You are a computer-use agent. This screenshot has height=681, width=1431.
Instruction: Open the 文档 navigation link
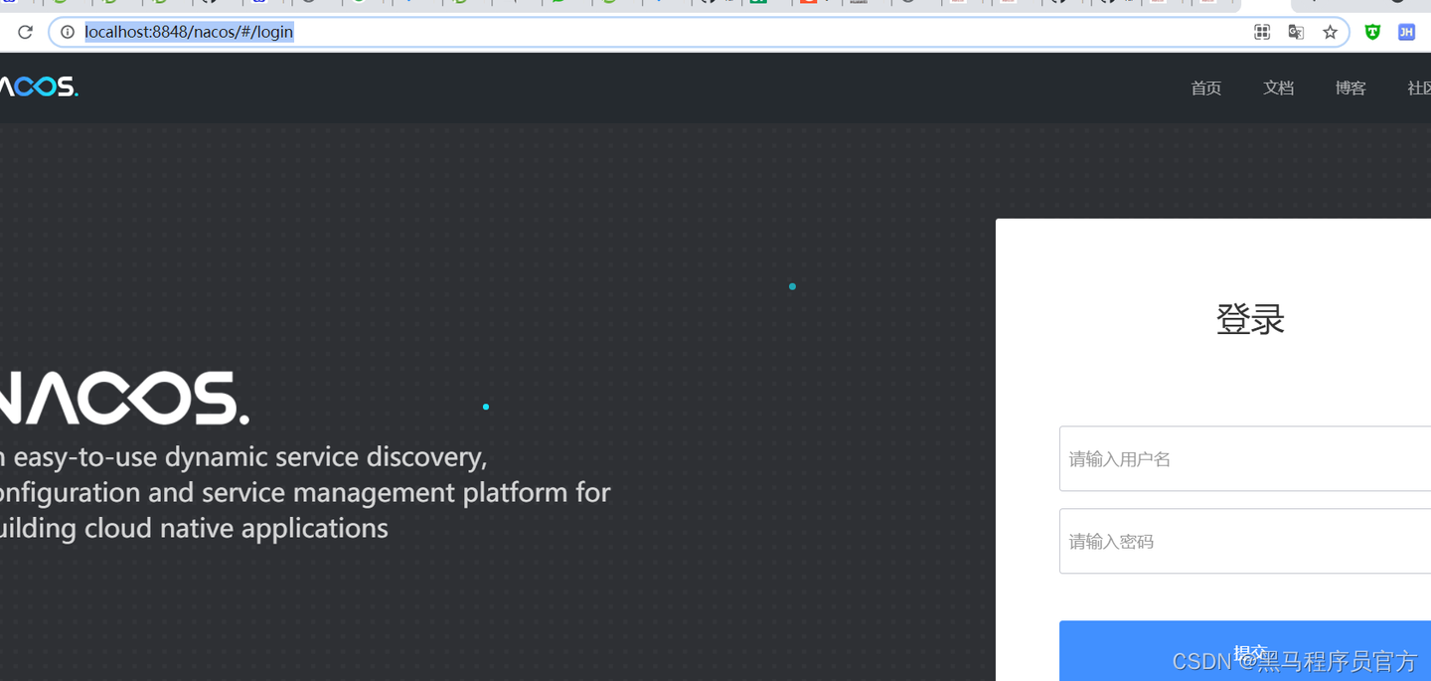[x=1278, y=88]
